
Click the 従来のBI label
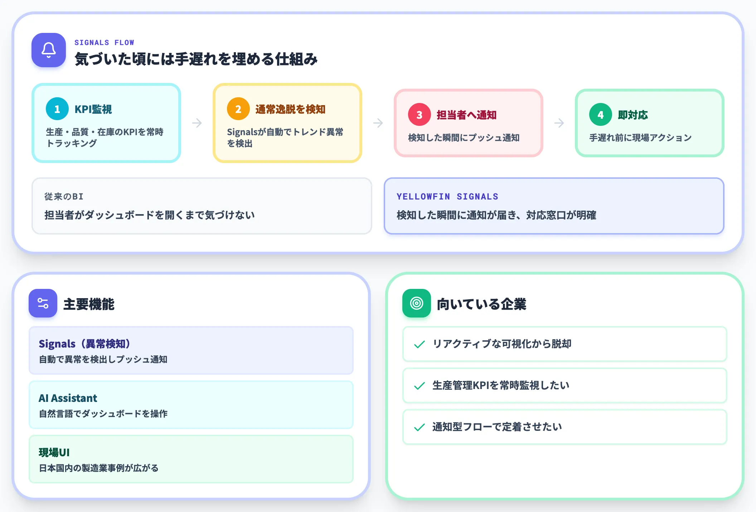[x=64, y=196]
